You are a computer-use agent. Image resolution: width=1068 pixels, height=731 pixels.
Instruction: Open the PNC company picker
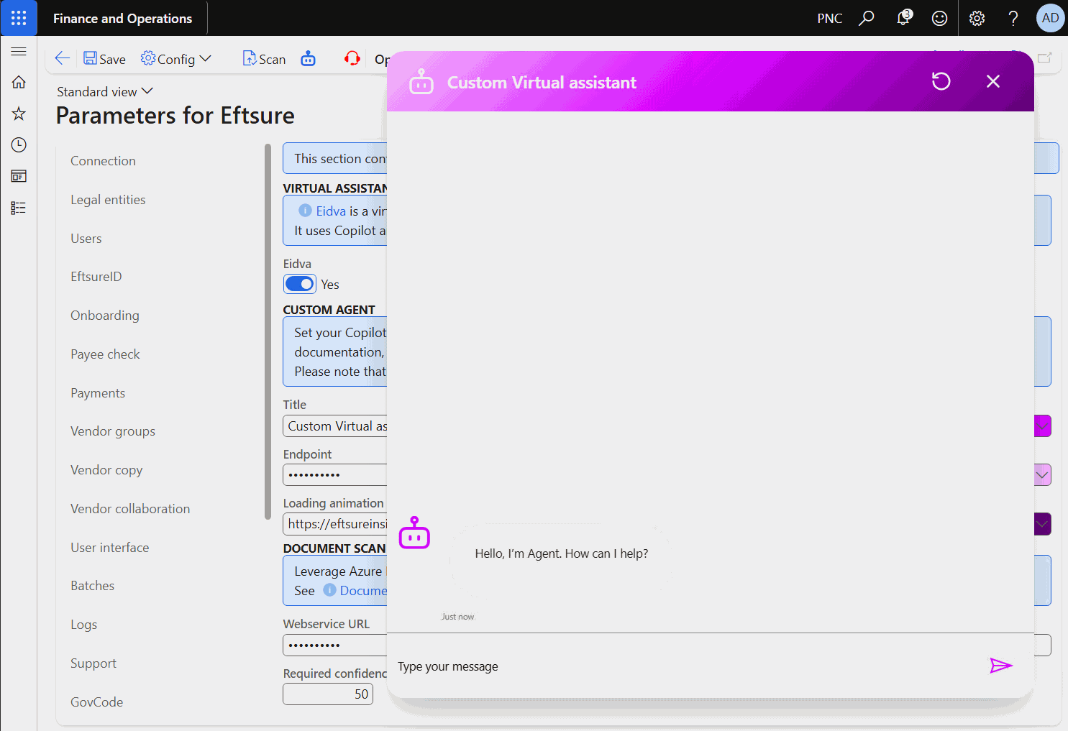(829, 19)
